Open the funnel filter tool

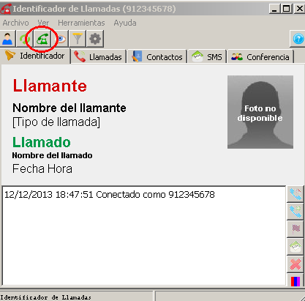(x=78, y=39)
